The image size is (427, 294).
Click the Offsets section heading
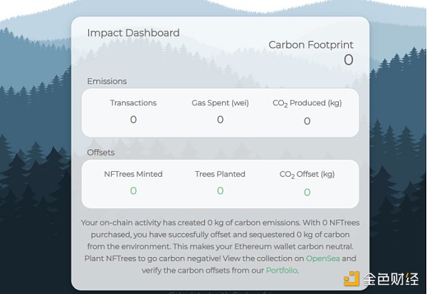click(100, 152)
